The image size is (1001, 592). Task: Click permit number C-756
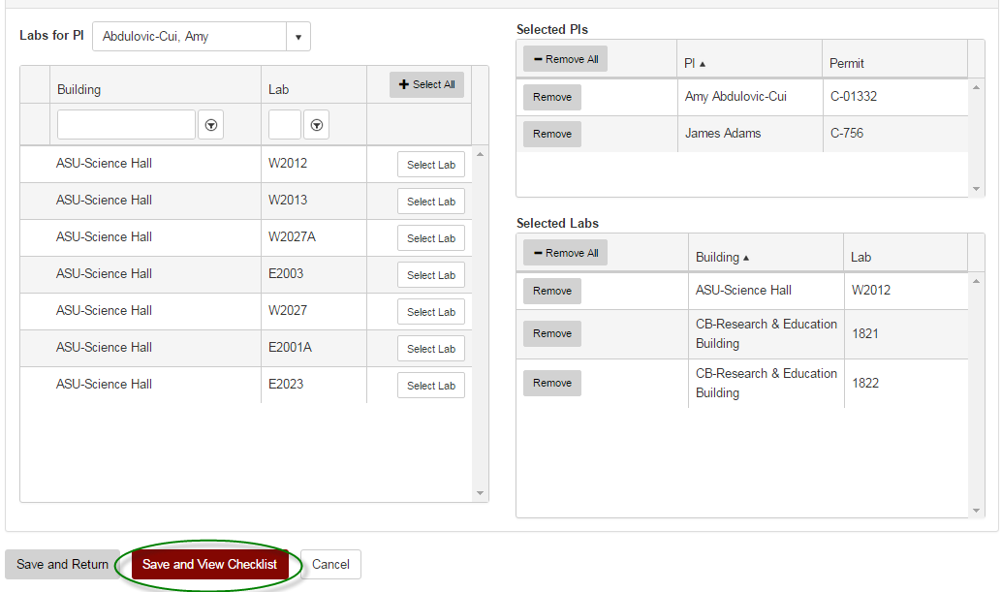click(x=847, y=134)
